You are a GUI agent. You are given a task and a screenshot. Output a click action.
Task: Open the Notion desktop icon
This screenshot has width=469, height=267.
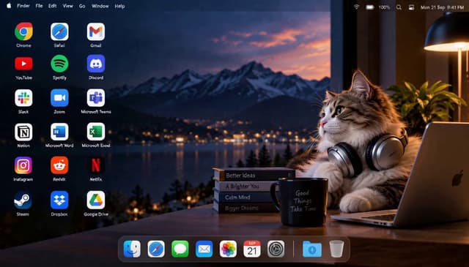coord(23,132)
